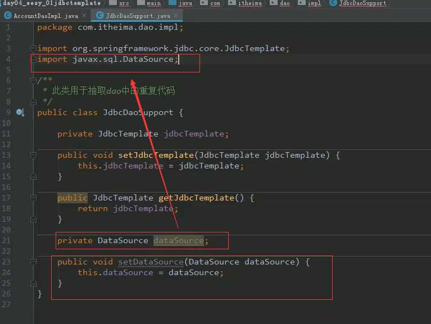Collapse the getJdbcTemplate method at line 17
The height and width of the screenshot is (324, 431).
click(x=33, y=198)
